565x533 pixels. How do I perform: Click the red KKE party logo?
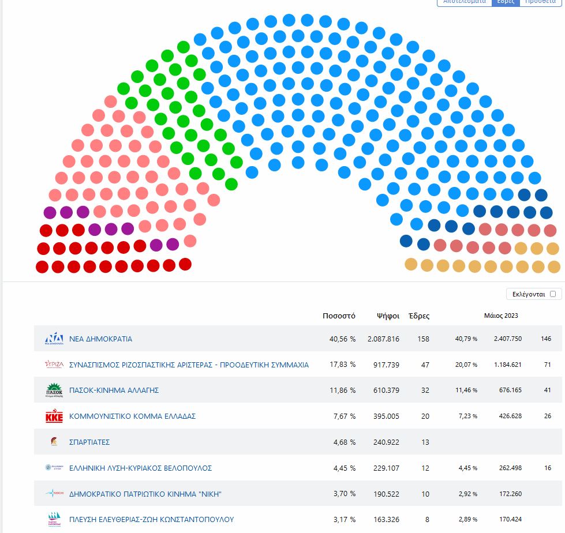(x=54, y=416)
